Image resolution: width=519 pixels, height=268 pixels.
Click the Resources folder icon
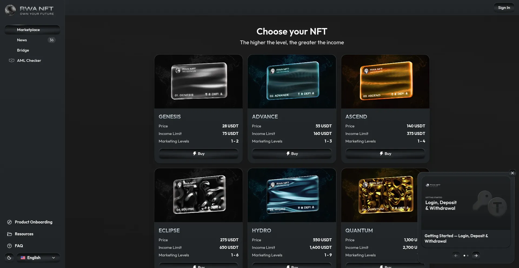tap(9, 234)
